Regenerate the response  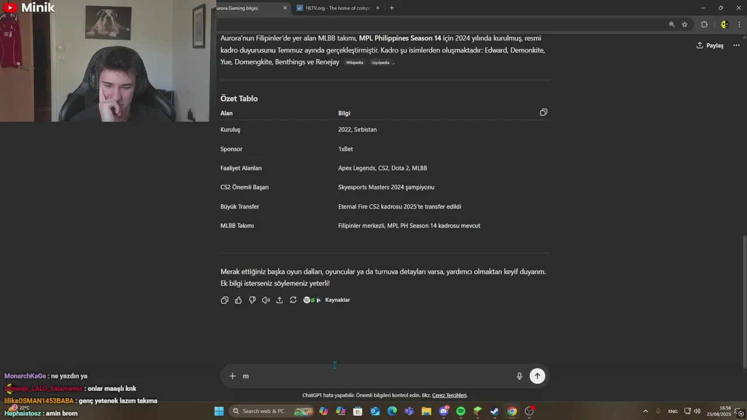(x=293, y=300)
